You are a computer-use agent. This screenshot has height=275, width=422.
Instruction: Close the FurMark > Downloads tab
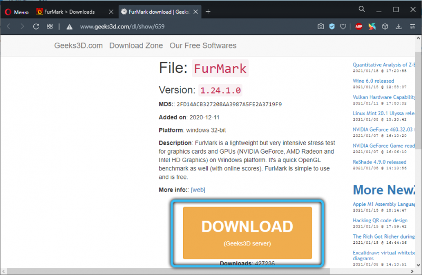point(111,12)
